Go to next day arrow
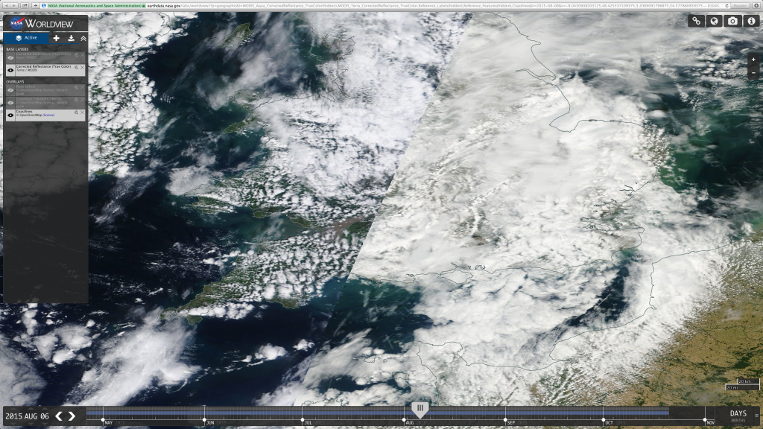 (72, 416)
